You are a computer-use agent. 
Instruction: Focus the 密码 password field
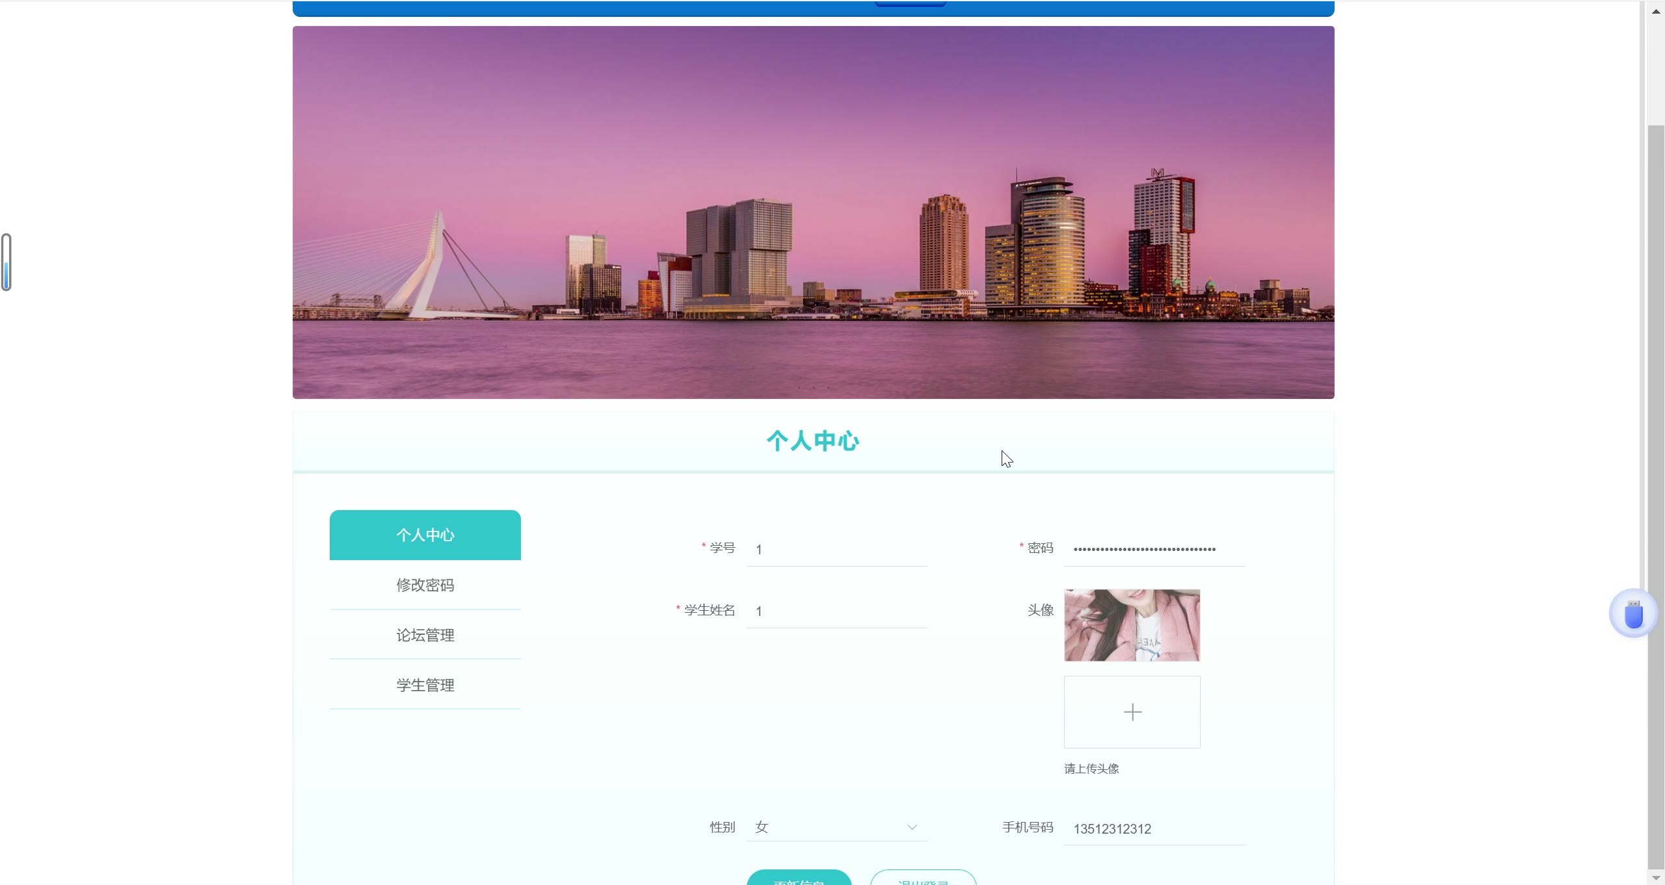[x=1154, y=550]
